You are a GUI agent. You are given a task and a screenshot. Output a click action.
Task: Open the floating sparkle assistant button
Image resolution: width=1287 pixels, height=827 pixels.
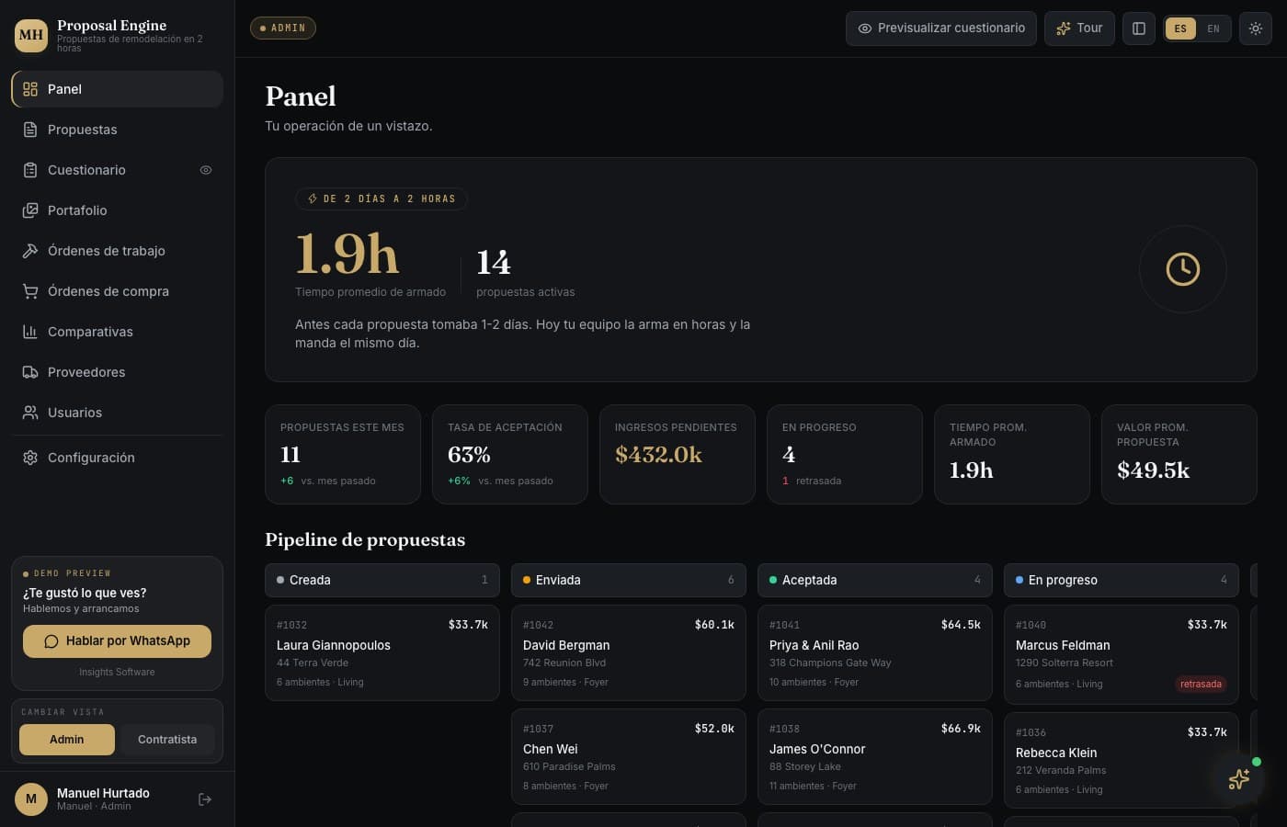(x=1238, y=779)
